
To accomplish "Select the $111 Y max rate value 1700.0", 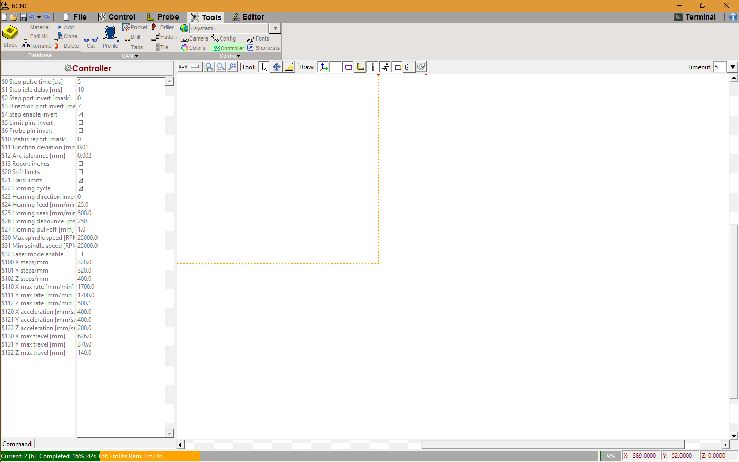I will click(x=86, y=295).
